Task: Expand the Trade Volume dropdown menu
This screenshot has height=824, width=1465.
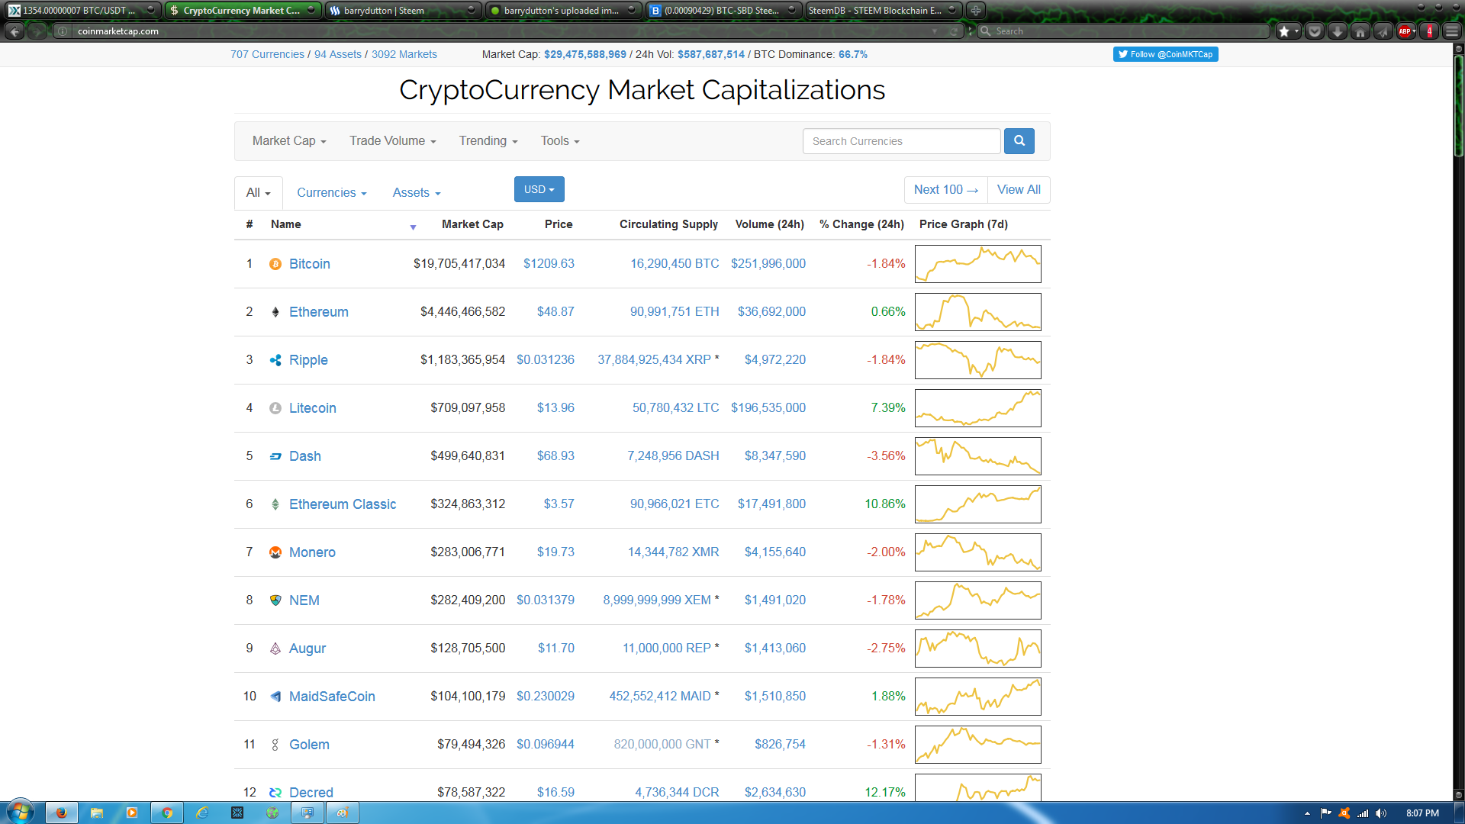Action: 393,141
